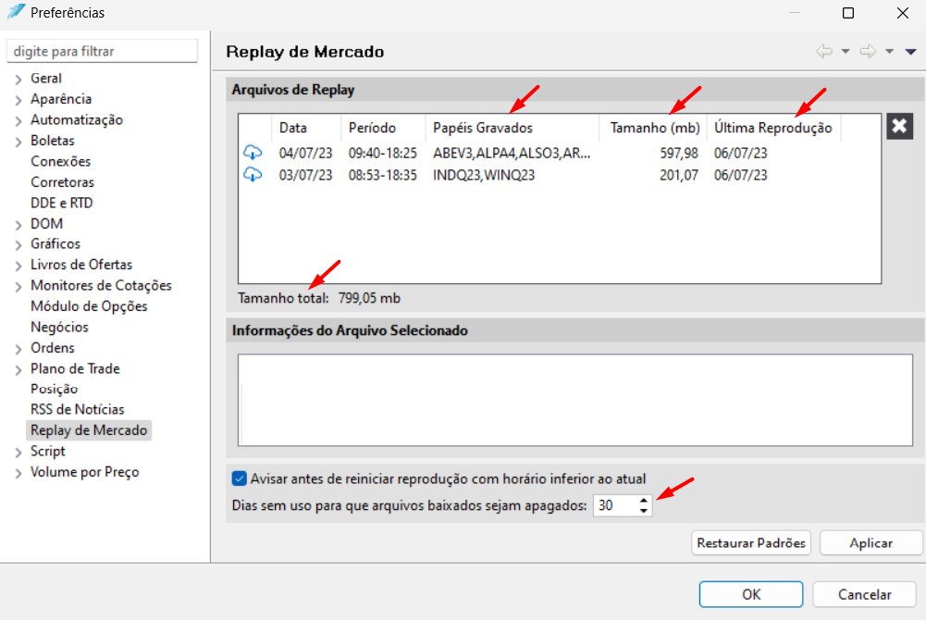Click the download cloud icon for 03/07/23
Screen dimensions: 926x621
point(253,175)
